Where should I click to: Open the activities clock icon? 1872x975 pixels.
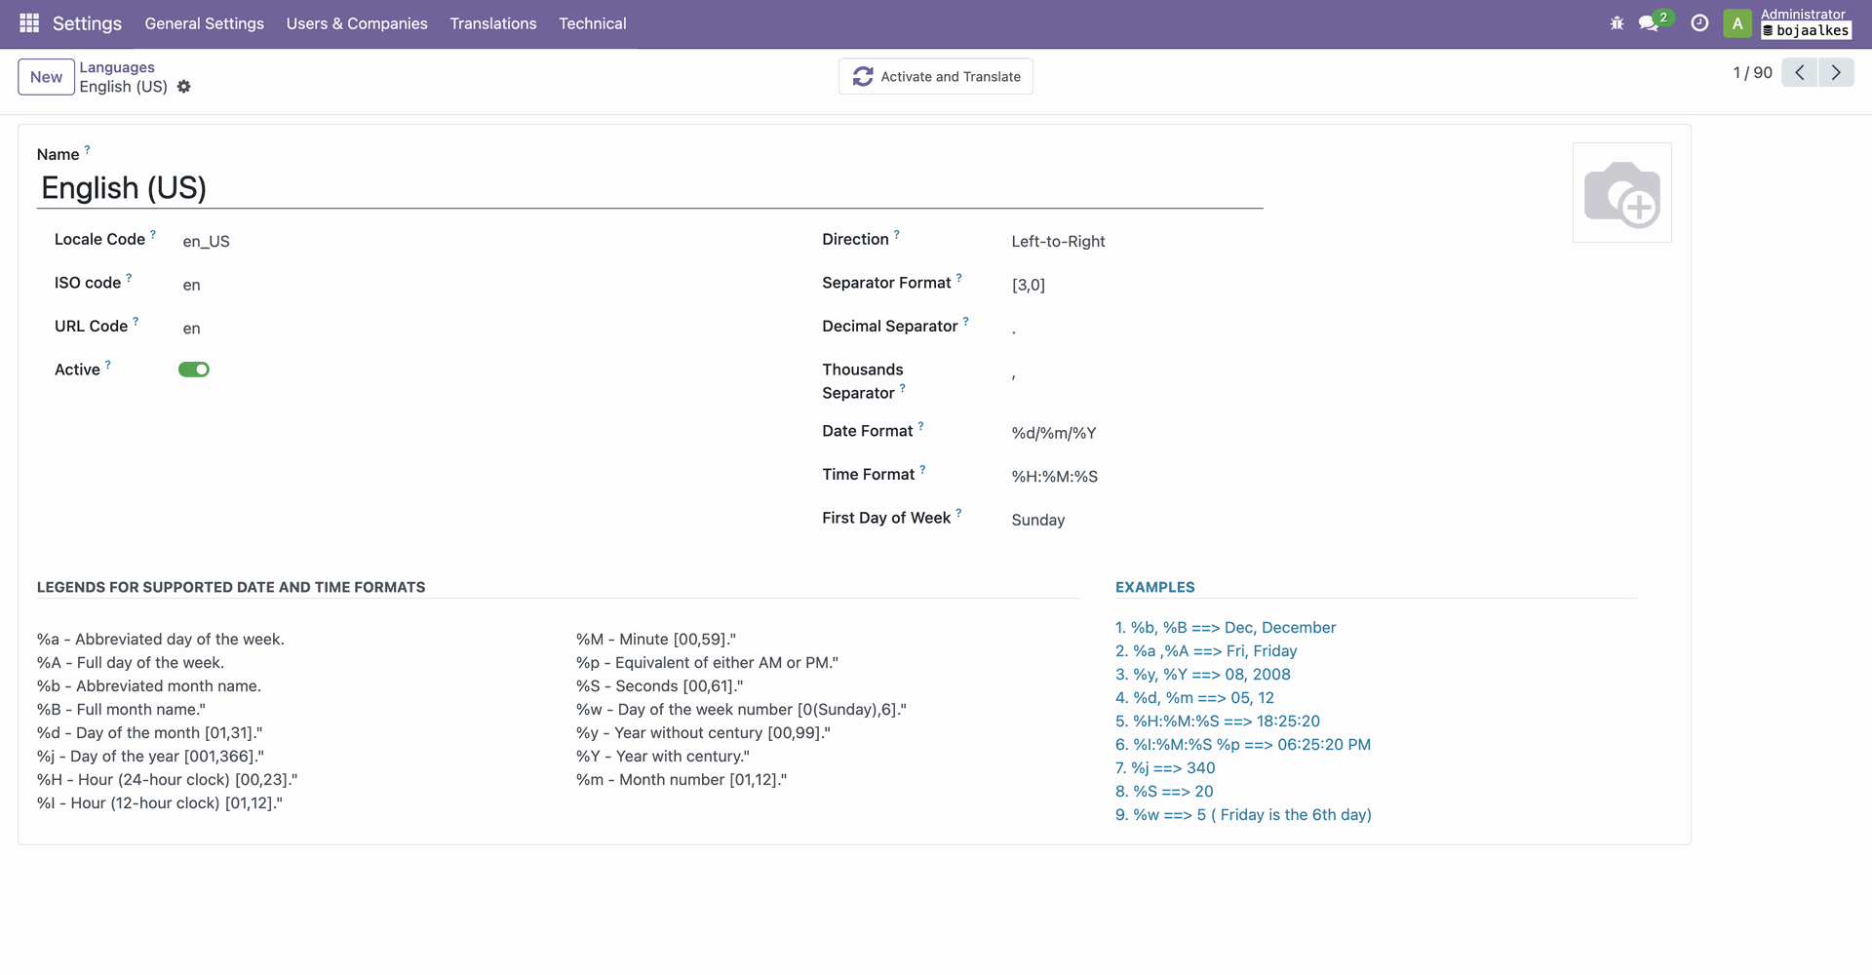click(1699, 23)
